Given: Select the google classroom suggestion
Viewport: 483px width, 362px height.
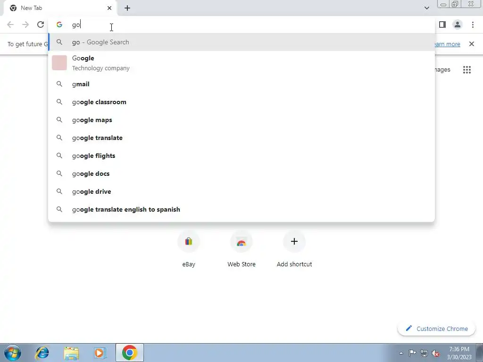Looking at the screenshot, I should tap(241, 102).
